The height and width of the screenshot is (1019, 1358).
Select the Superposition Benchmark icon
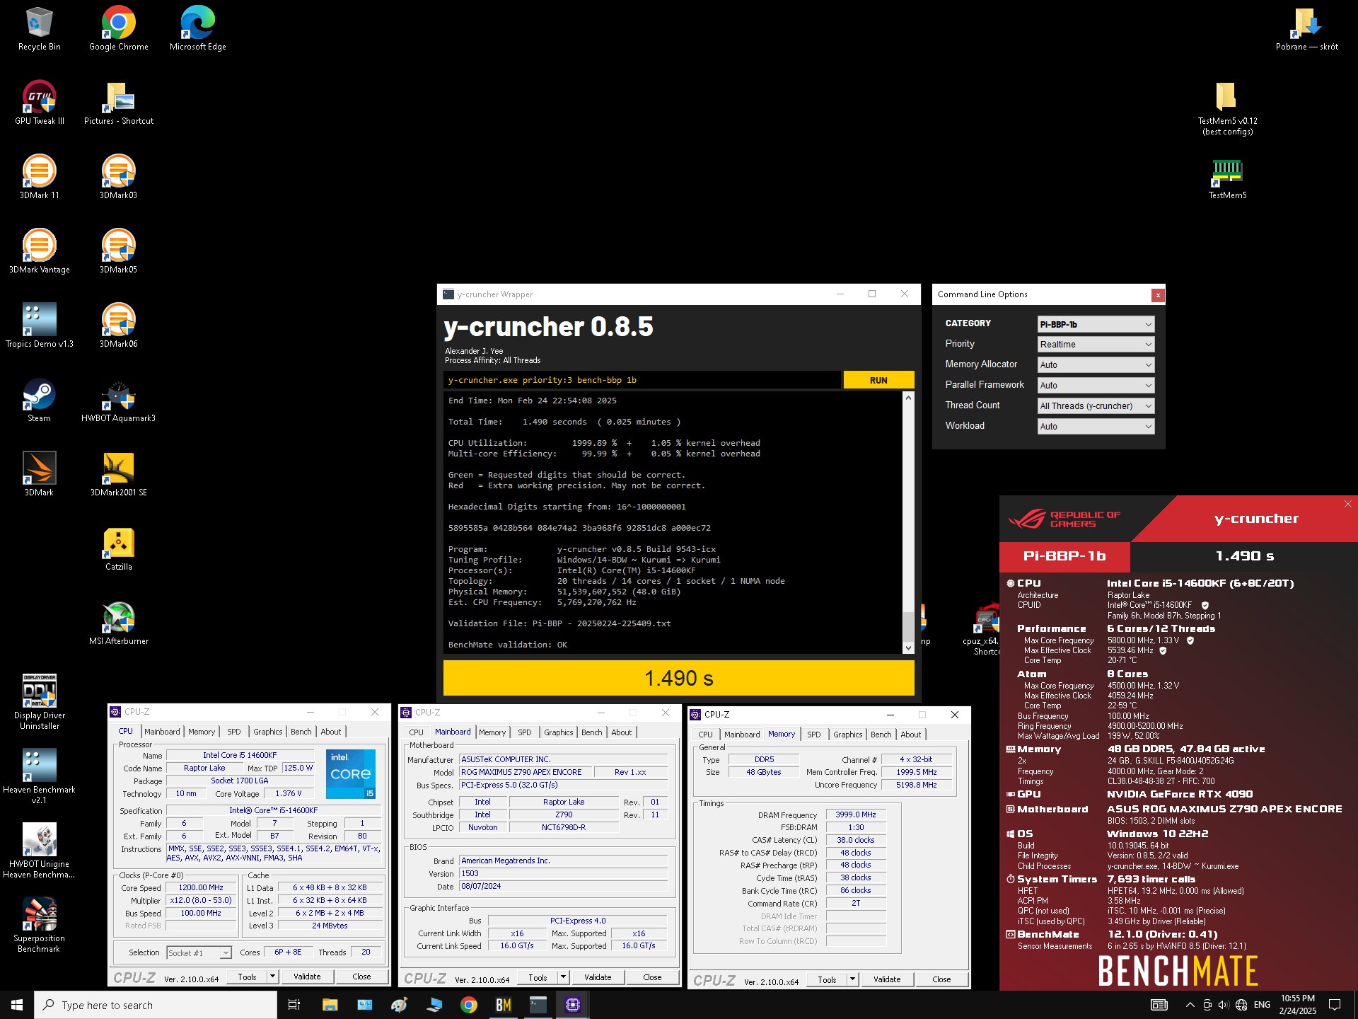point(40,925)
